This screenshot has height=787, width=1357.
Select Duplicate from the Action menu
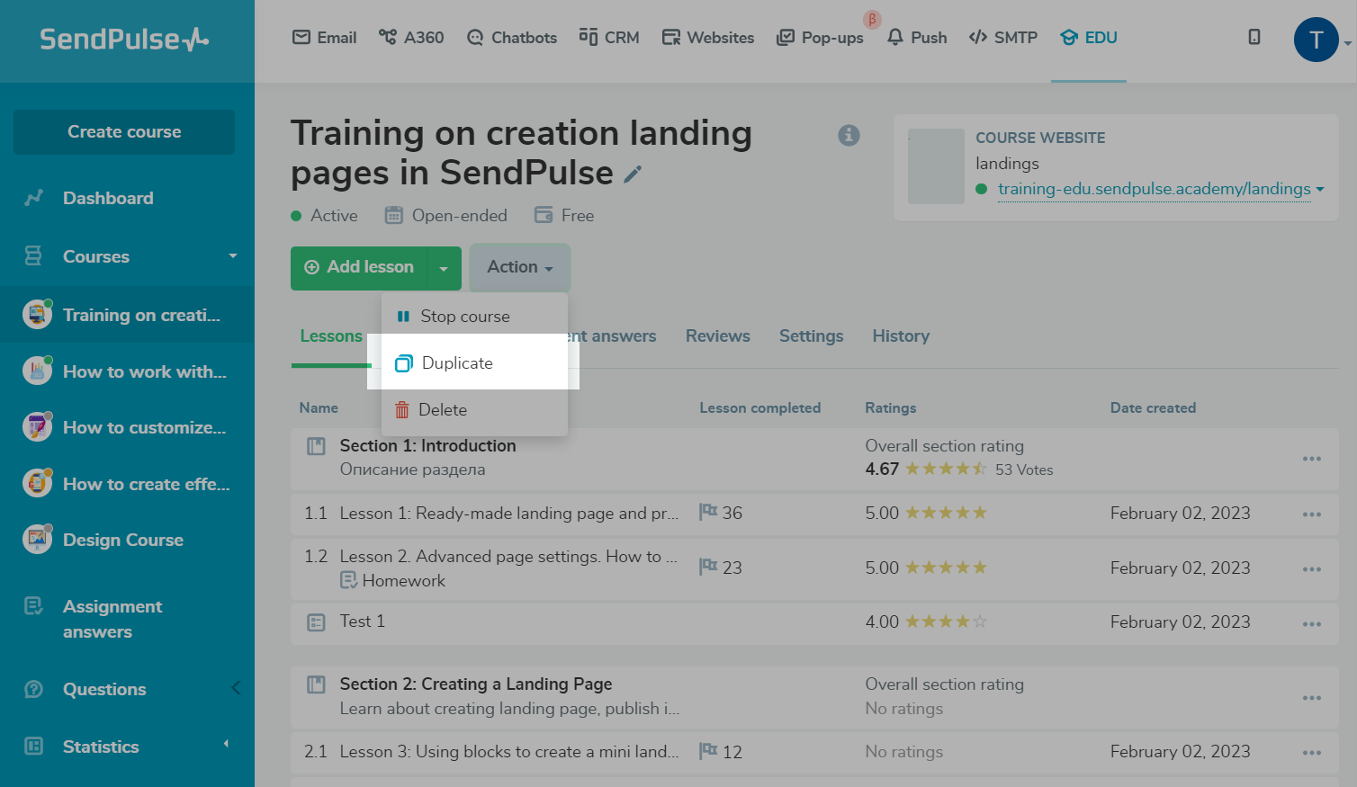[457, 362]
